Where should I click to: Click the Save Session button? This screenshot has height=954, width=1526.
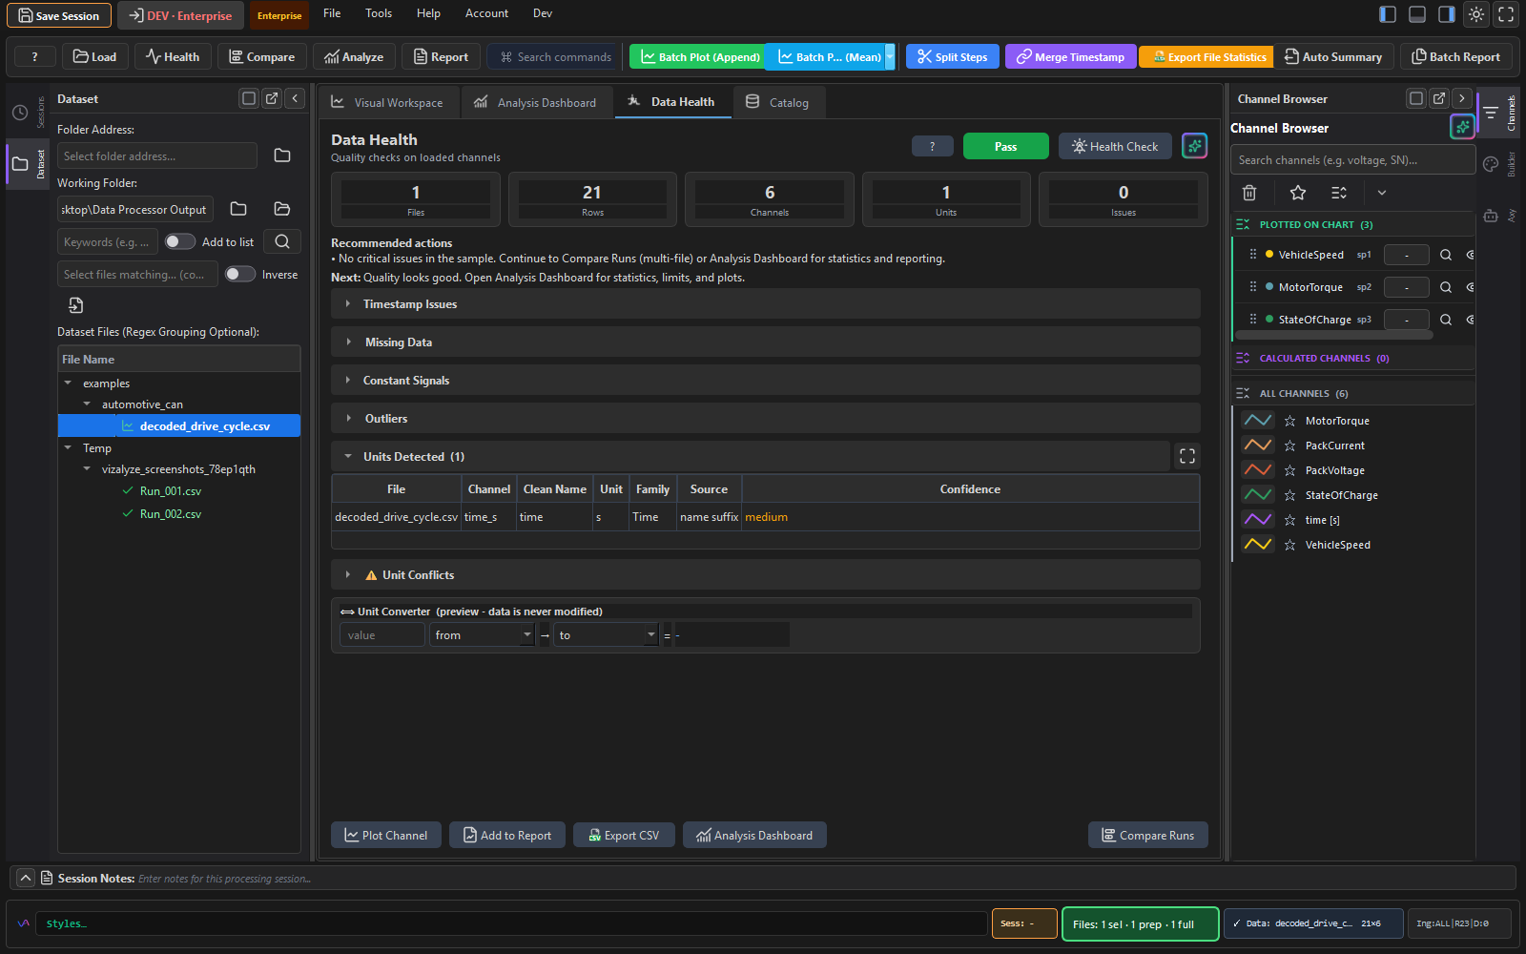pos(59,15)
